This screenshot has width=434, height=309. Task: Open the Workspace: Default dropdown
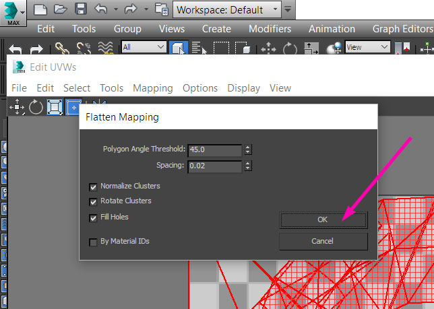pyautogui.click(x=227, y=9)
